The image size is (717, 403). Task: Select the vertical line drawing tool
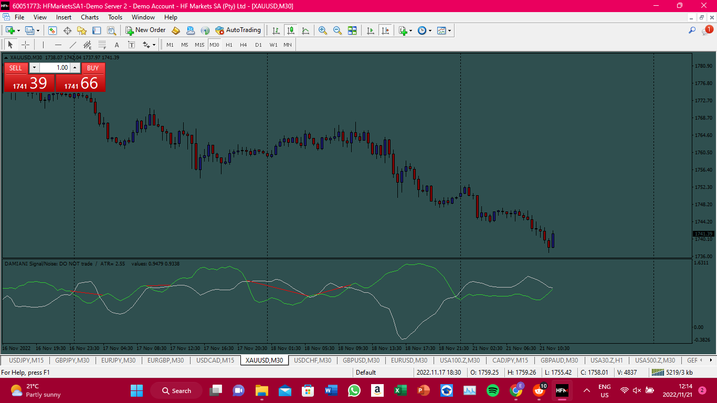44,45
